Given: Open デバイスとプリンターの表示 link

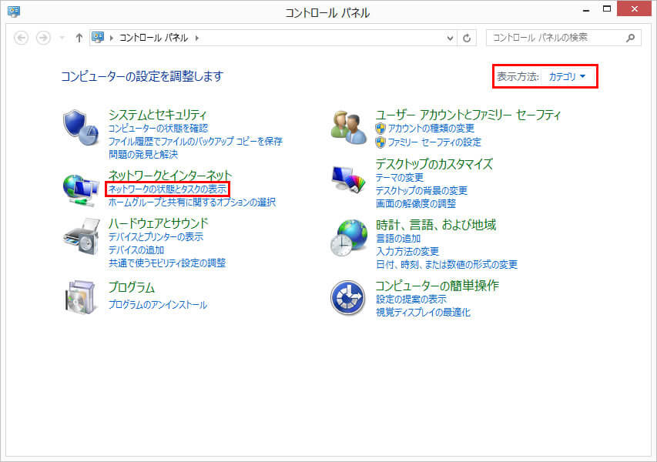Looking at the screenshot, I should coord(156,236).
